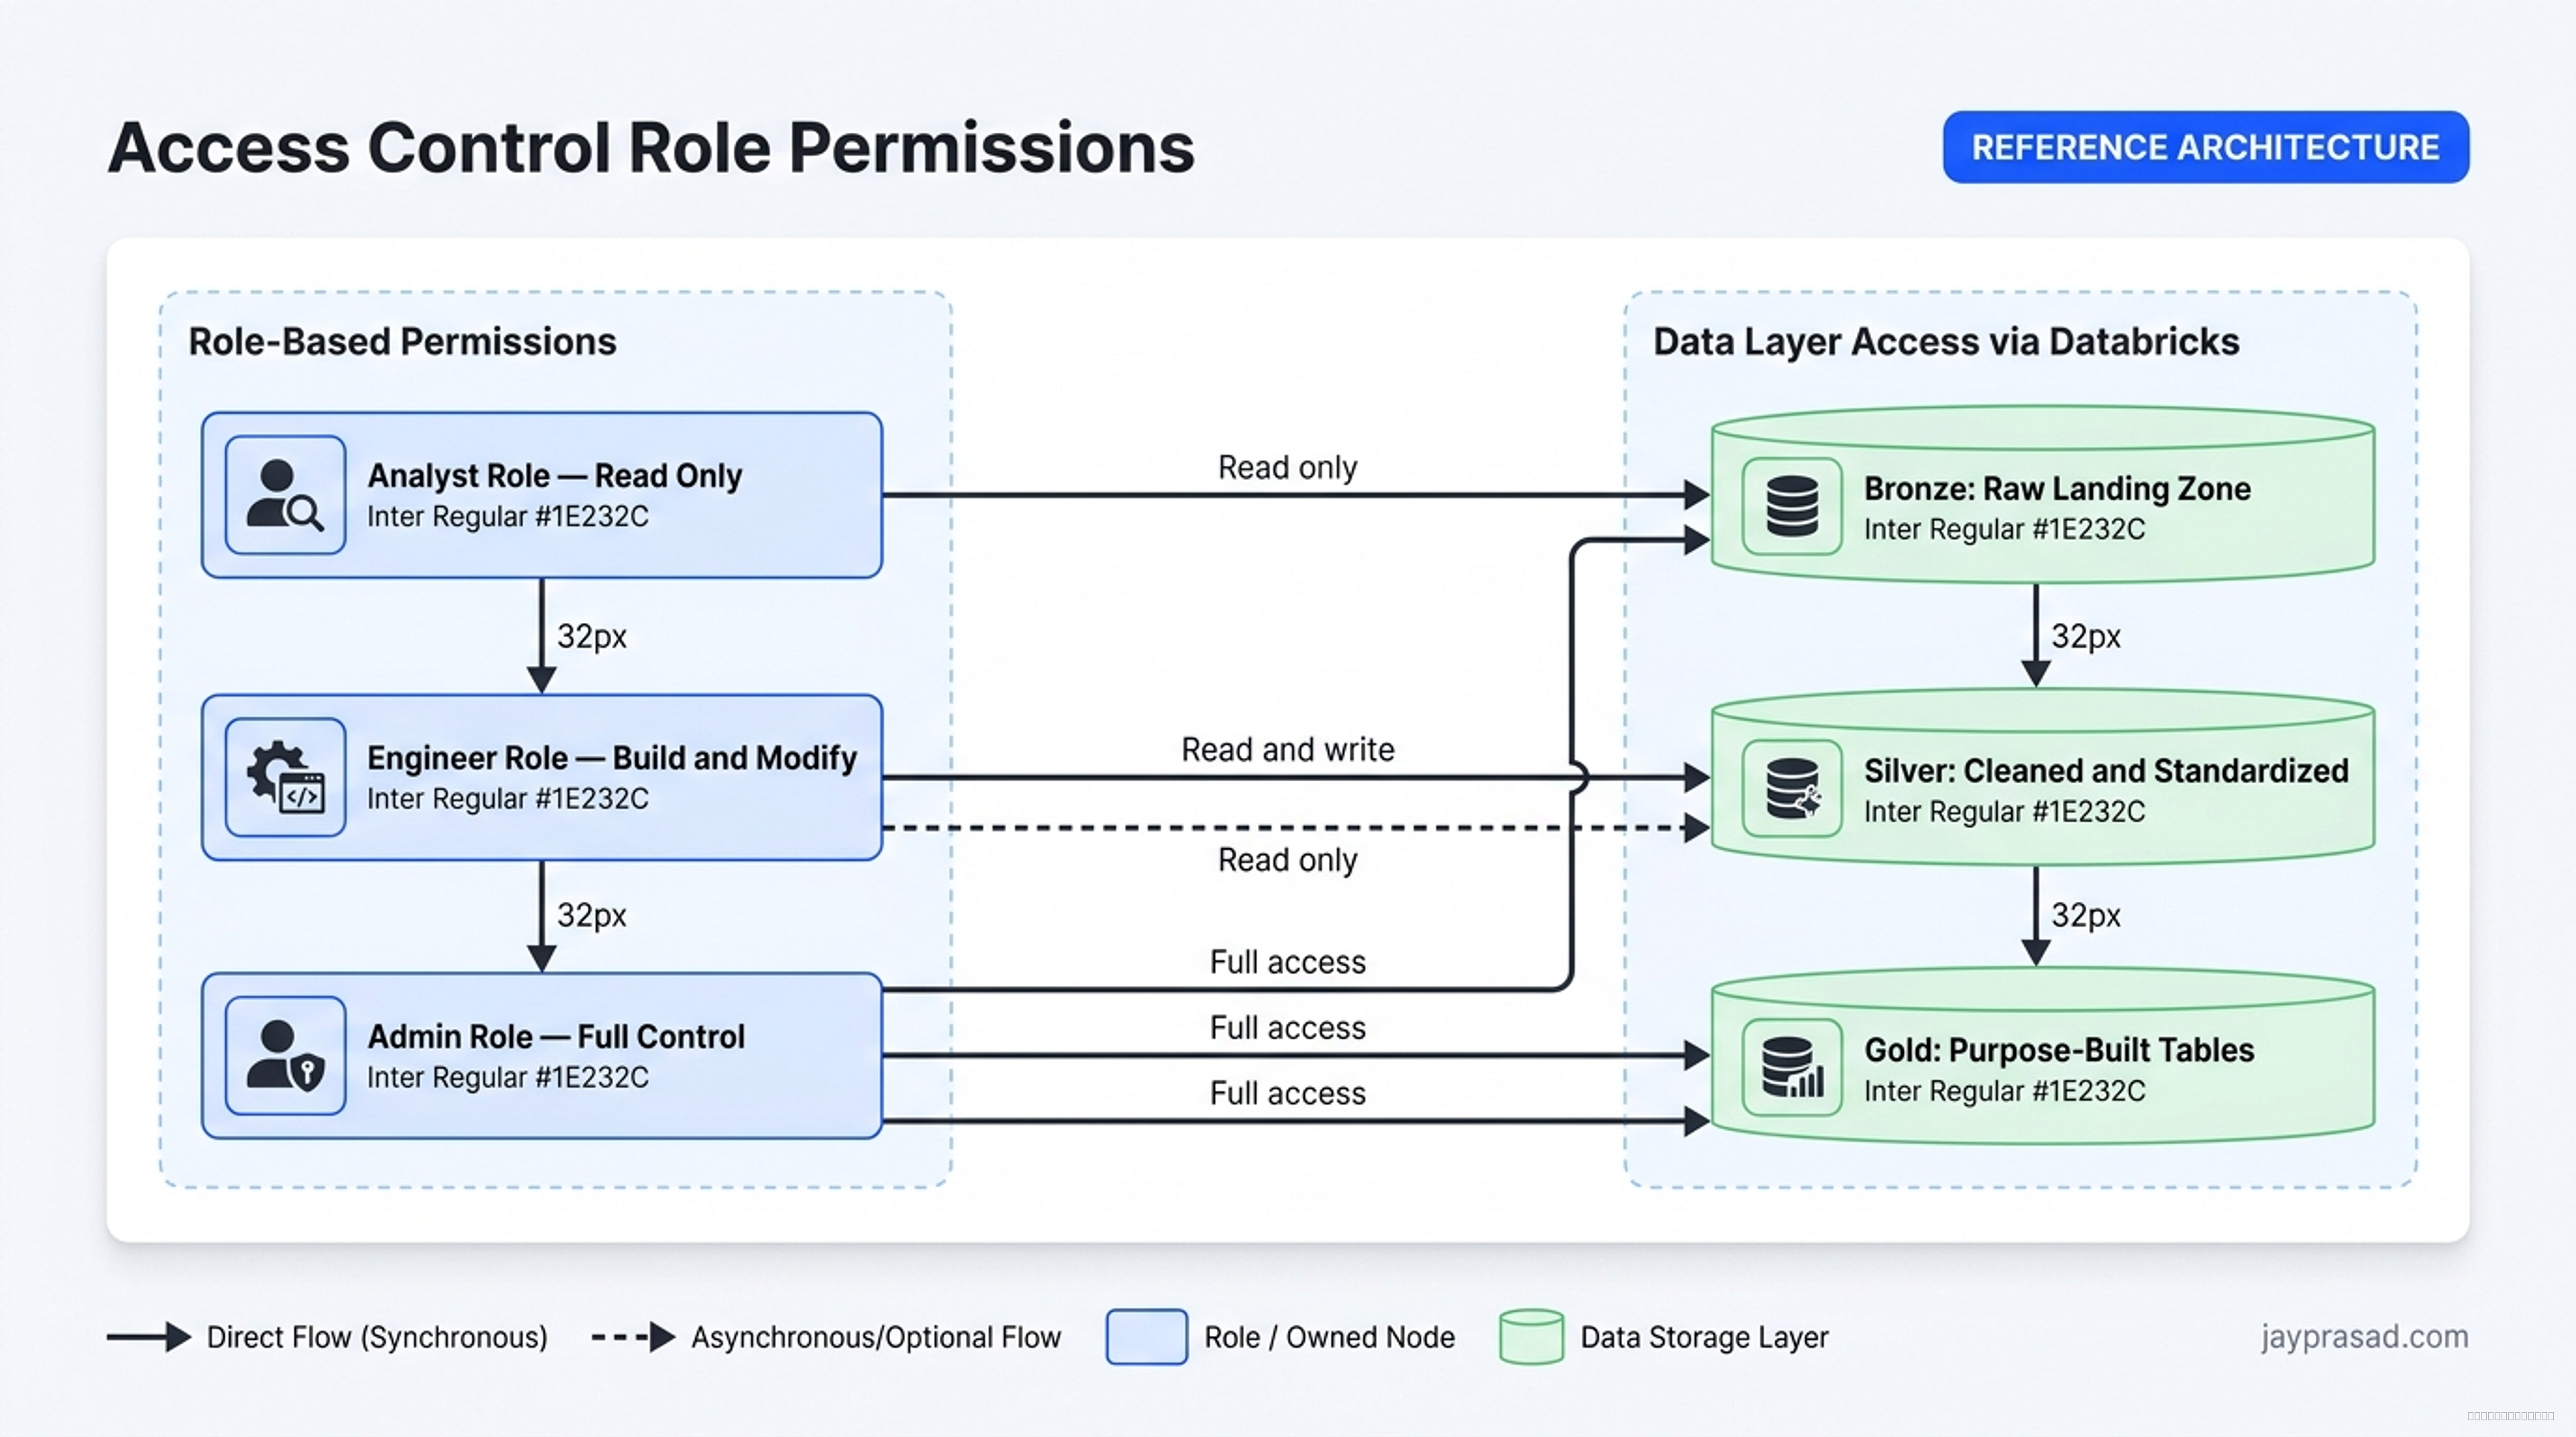Click the Inter Regular subtitle under Engineer Role

click(x=508, y=799)
